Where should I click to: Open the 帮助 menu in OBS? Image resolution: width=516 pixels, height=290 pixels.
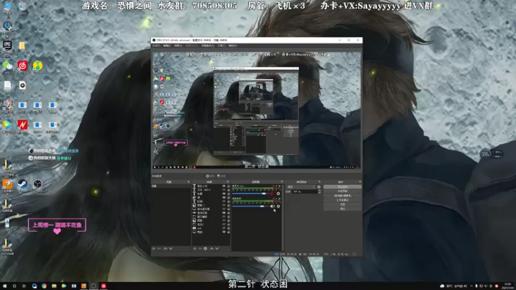[233, 45]
